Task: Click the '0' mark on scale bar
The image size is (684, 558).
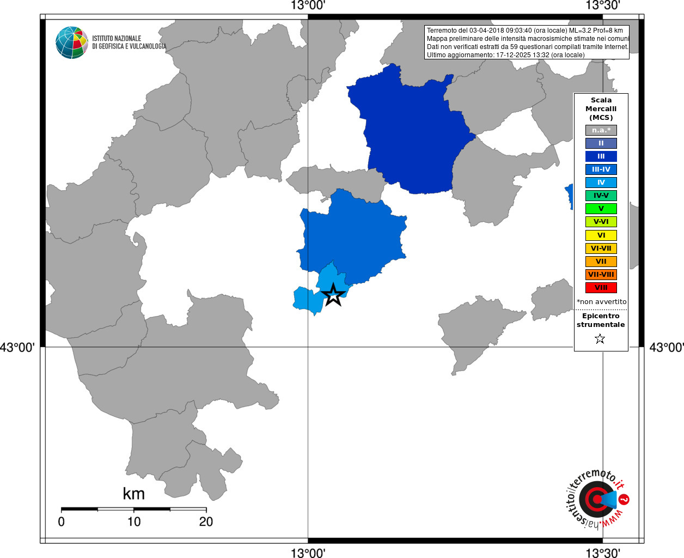Action: click(61, 521)
